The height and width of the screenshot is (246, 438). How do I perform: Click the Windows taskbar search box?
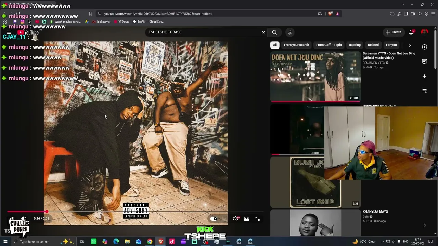click(x=43, y=242)
